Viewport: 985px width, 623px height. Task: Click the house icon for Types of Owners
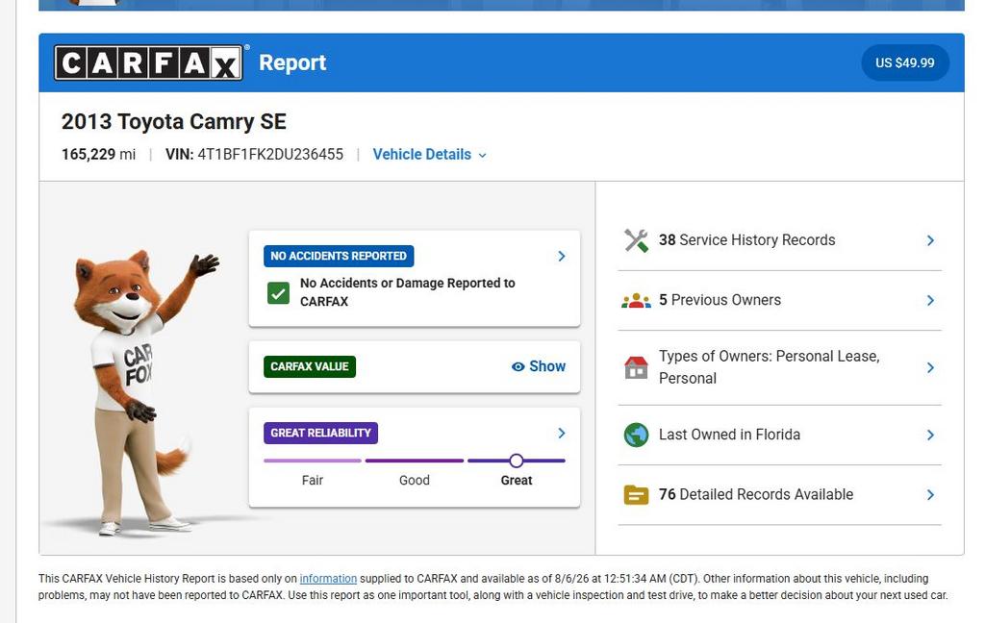click(x=636, y=367)
